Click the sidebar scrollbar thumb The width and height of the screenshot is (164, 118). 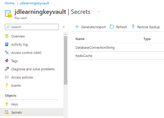66,61
